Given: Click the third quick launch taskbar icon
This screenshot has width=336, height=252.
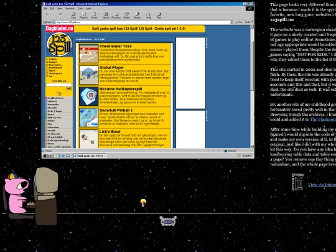Looking at the screenshot, I should [x=68, y=156].
